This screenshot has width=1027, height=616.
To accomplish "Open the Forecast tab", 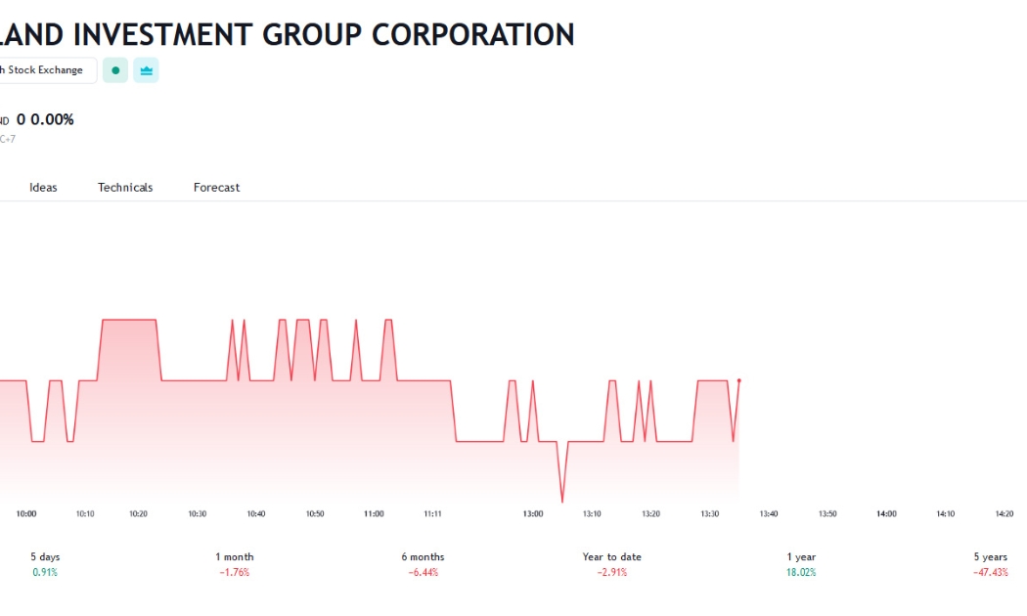I will 217,187.
